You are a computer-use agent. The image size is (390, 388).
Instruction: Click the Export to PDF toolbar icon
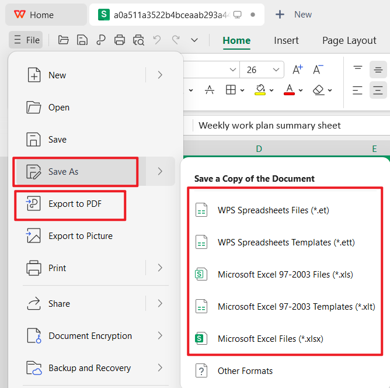[101, 40]
